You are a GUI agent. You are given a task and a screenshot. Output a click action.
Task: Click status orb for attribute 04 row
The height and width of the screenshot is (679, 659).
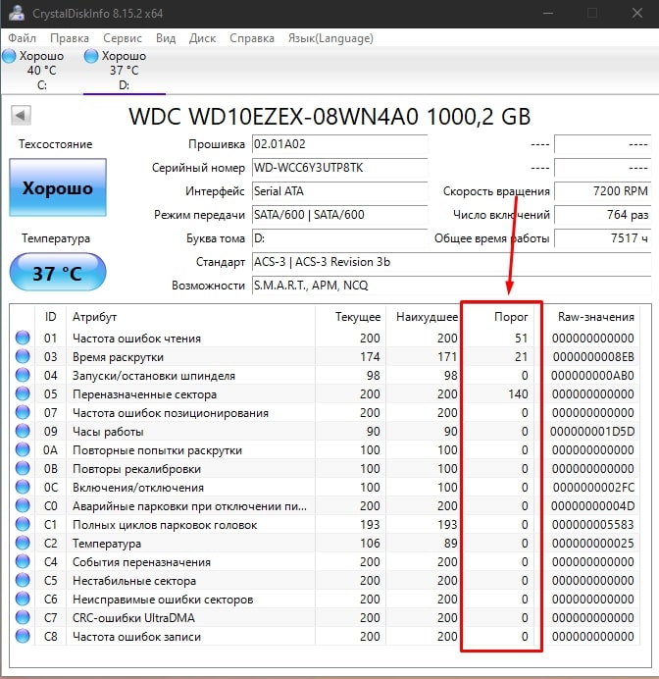23,375
